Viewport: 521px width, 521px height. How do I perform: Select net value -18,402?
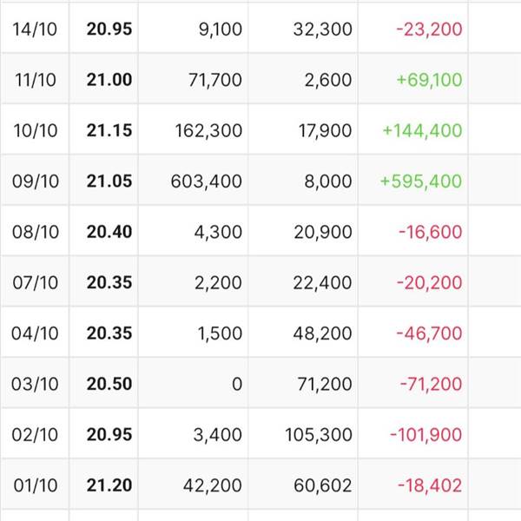click(430, 485)
